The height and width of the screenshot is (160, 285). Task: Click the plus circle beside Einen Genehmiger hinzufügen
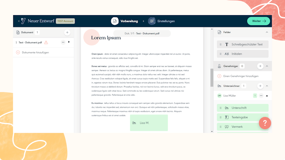(x=219, y=76)
